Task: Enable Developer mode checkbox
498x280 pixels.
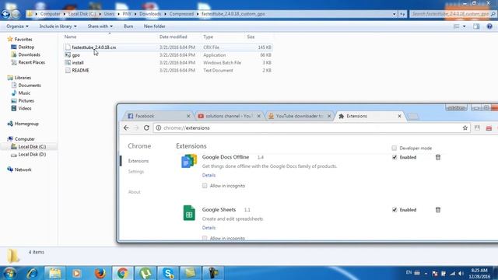Action: coord(395,148)
